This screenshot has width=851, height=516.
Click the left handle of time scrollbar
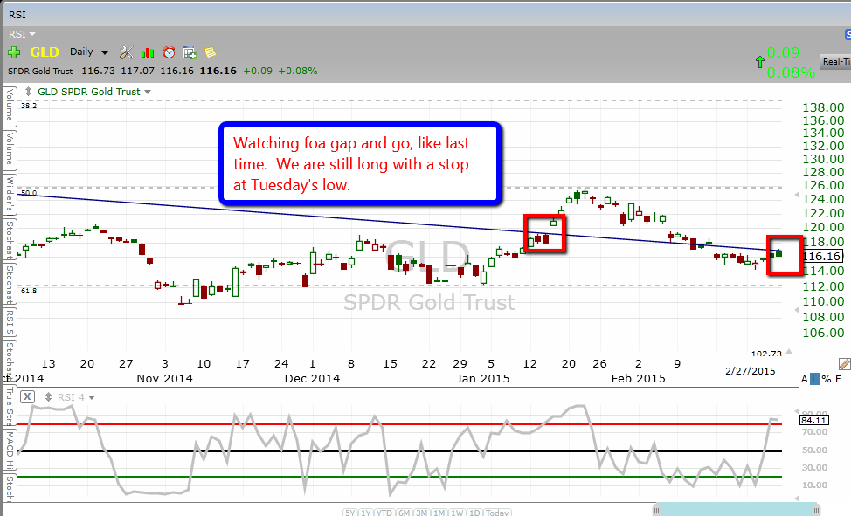(x=657, y=510)
